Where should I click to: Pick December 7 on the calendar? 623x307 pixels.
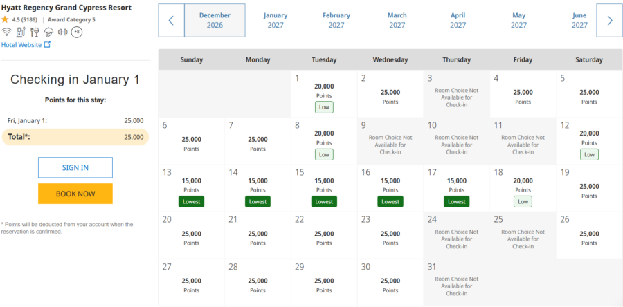(258, 141)
